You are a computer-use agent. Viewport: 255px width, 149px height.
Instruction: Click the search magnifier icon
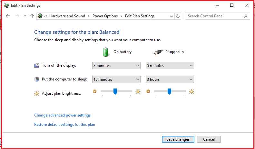coord(245,16)
